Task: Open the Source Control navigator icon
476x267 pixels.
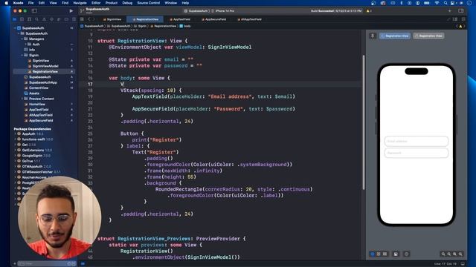Action: click(x=22, y=19)
